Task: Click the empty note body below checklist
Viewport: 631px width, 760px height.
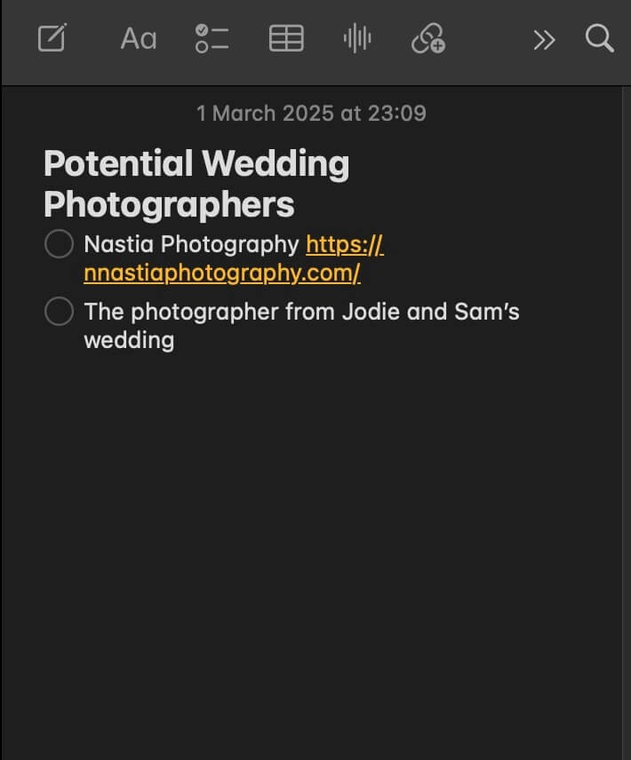Action: [x=311, y=533]
